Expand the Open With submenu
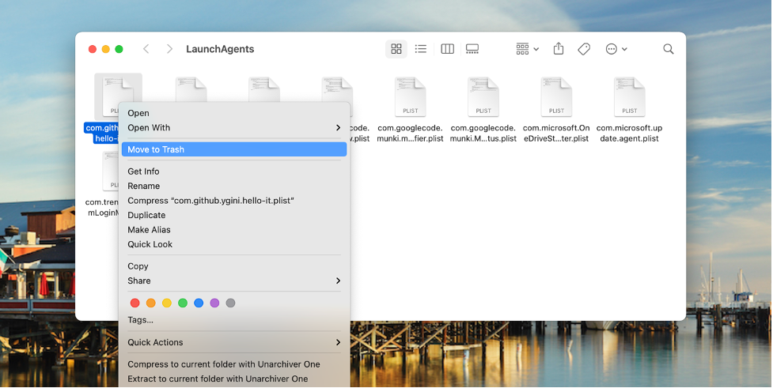This screenshot has width=773, height=388. pos(234,128)
